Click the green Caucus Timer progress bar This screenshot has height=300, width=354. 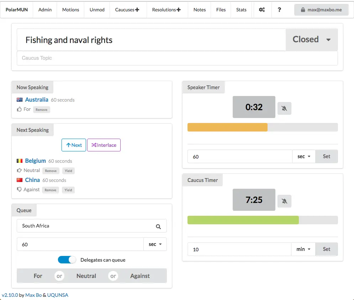[x=243, y=220]
